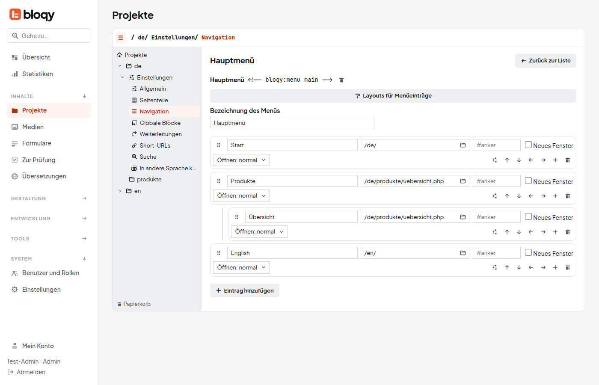Focus the 'Gehe zu ...' search field
Viewport: 599px width, 385px height.
(x=49, y=36)
